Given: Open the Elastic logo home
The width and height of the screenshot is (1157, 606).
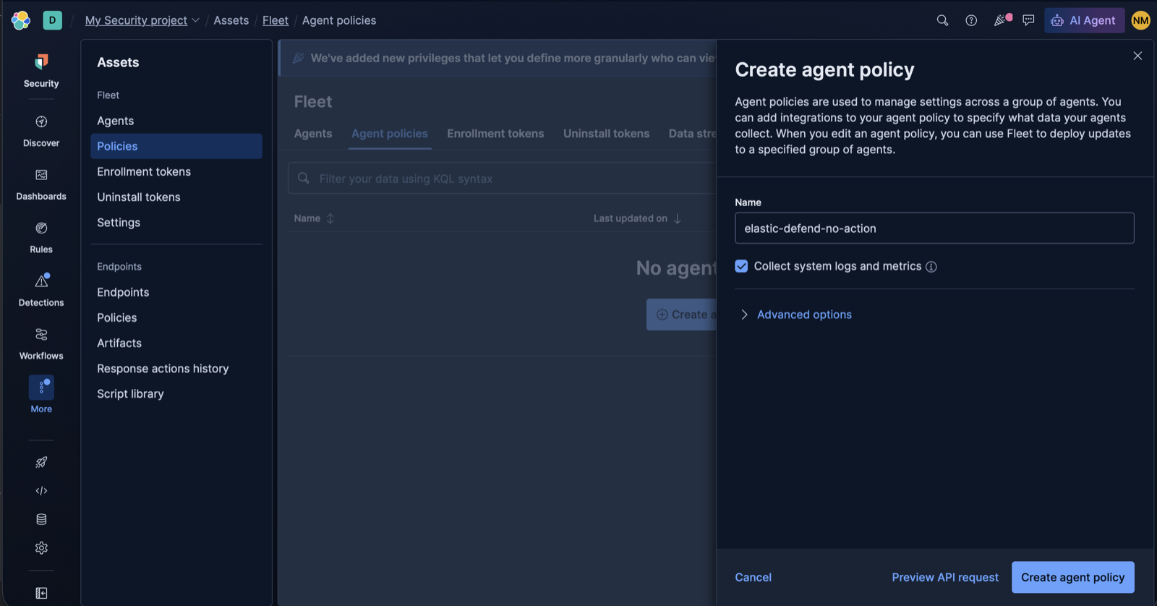Looking at the screenshot, I should 21,20.
